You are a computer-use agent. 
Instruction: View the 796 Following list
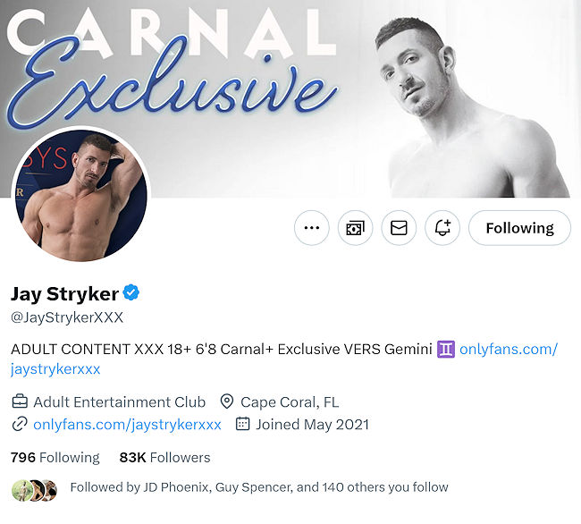click(x=55, y=457)
